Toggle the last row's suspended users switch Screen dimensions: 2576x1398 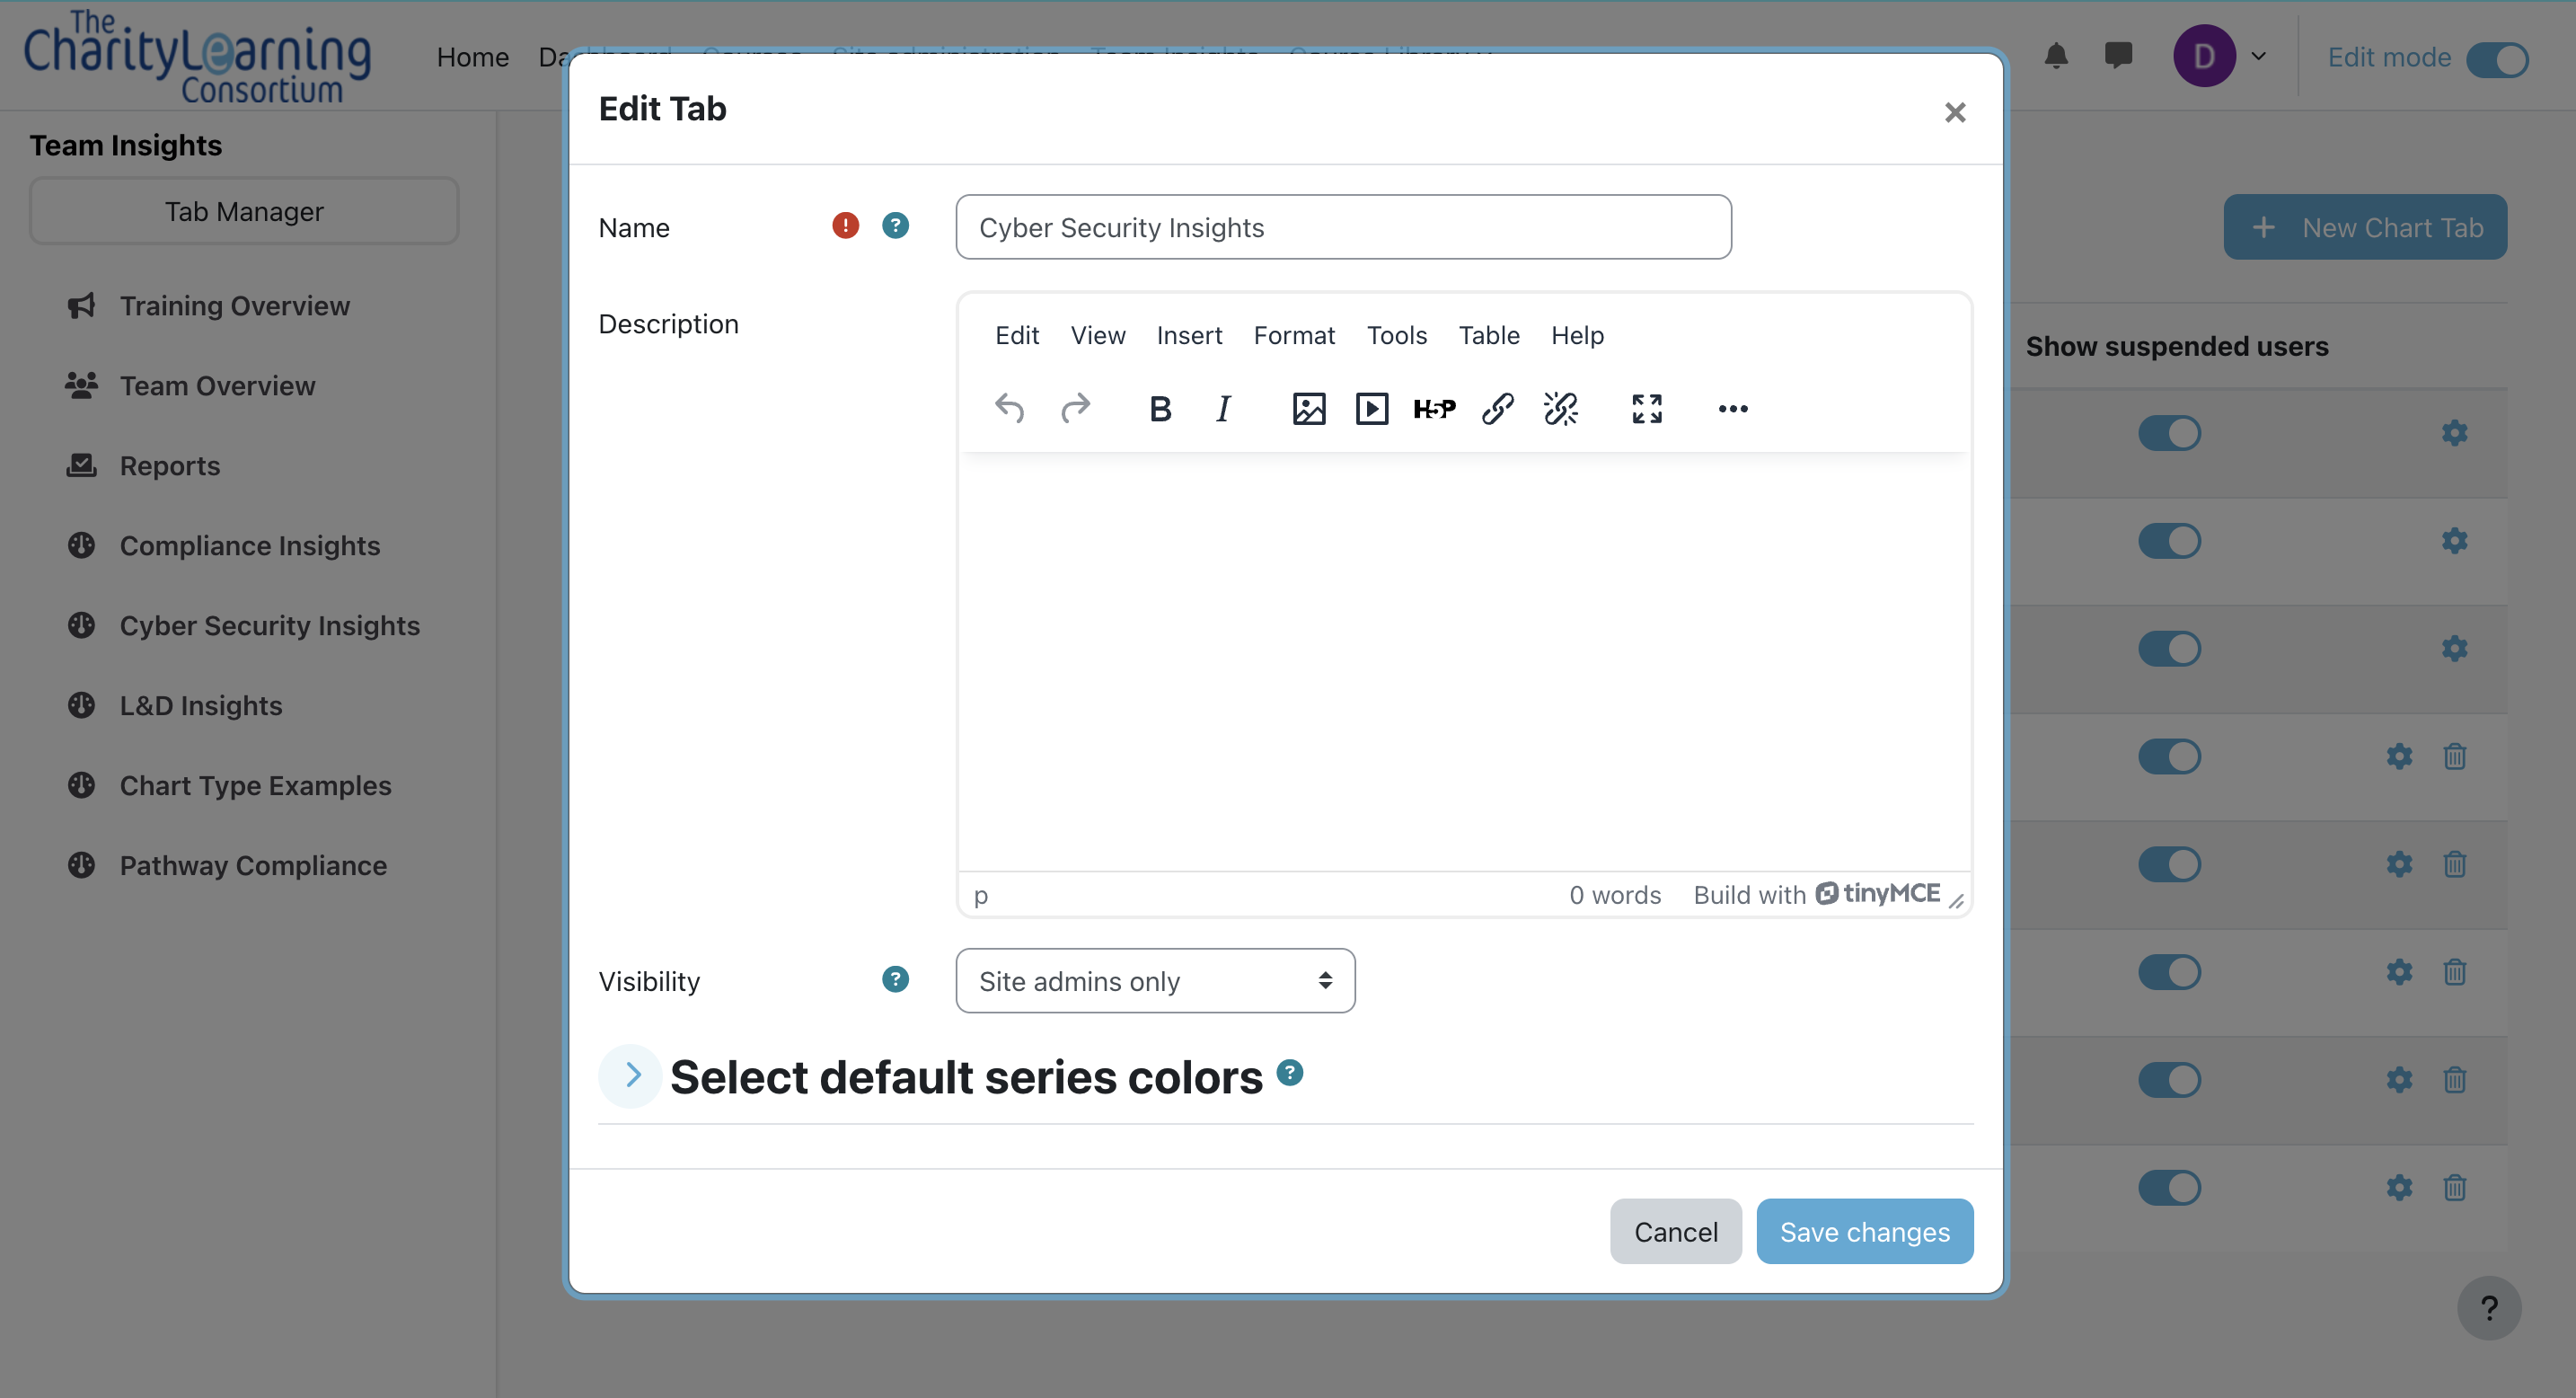coord(2169,1188)
